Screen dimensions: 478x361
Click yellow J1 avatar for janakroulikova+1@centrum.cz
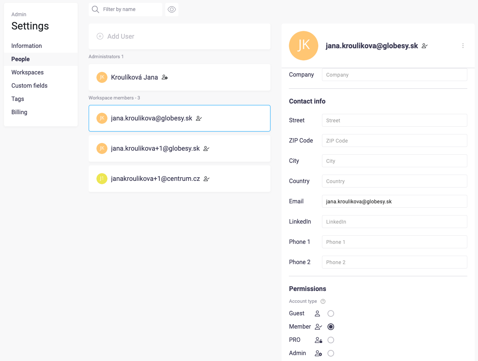[102, 179]
